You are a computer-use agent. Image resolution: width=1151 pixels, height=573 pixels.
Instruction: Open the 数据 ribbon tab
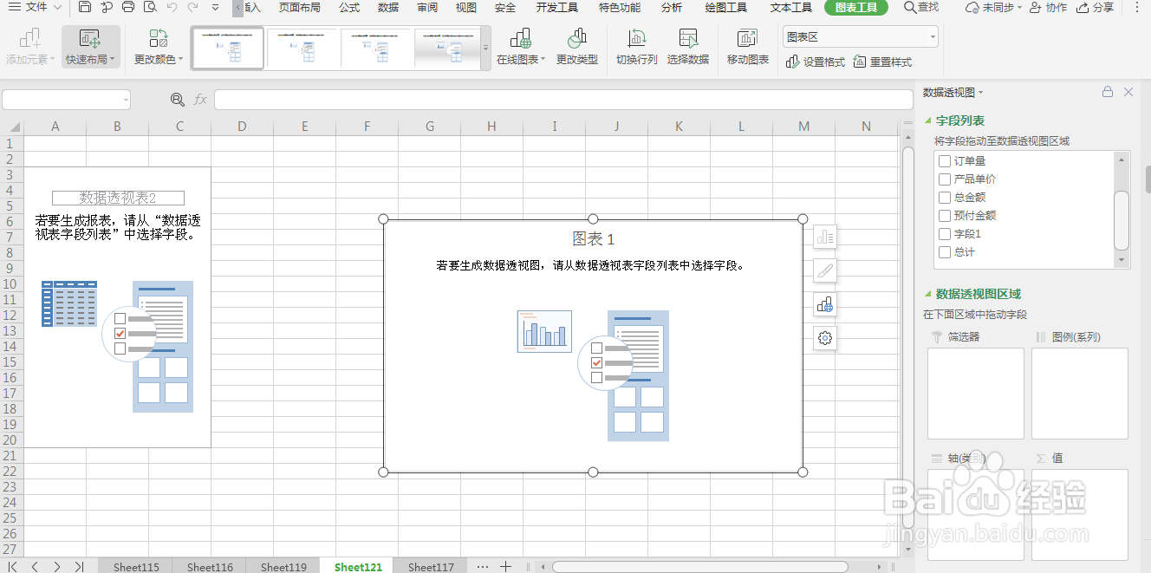point(388,8)
